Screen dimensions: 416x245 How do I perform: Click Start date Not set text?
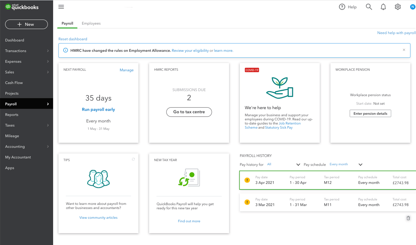pos(370,104)
